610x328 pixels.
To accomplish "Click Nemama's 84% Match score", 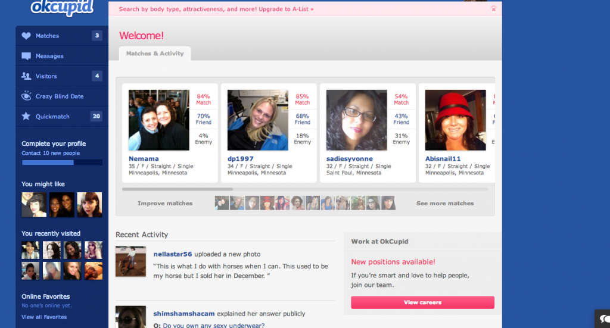I will (x=204, y=99).
